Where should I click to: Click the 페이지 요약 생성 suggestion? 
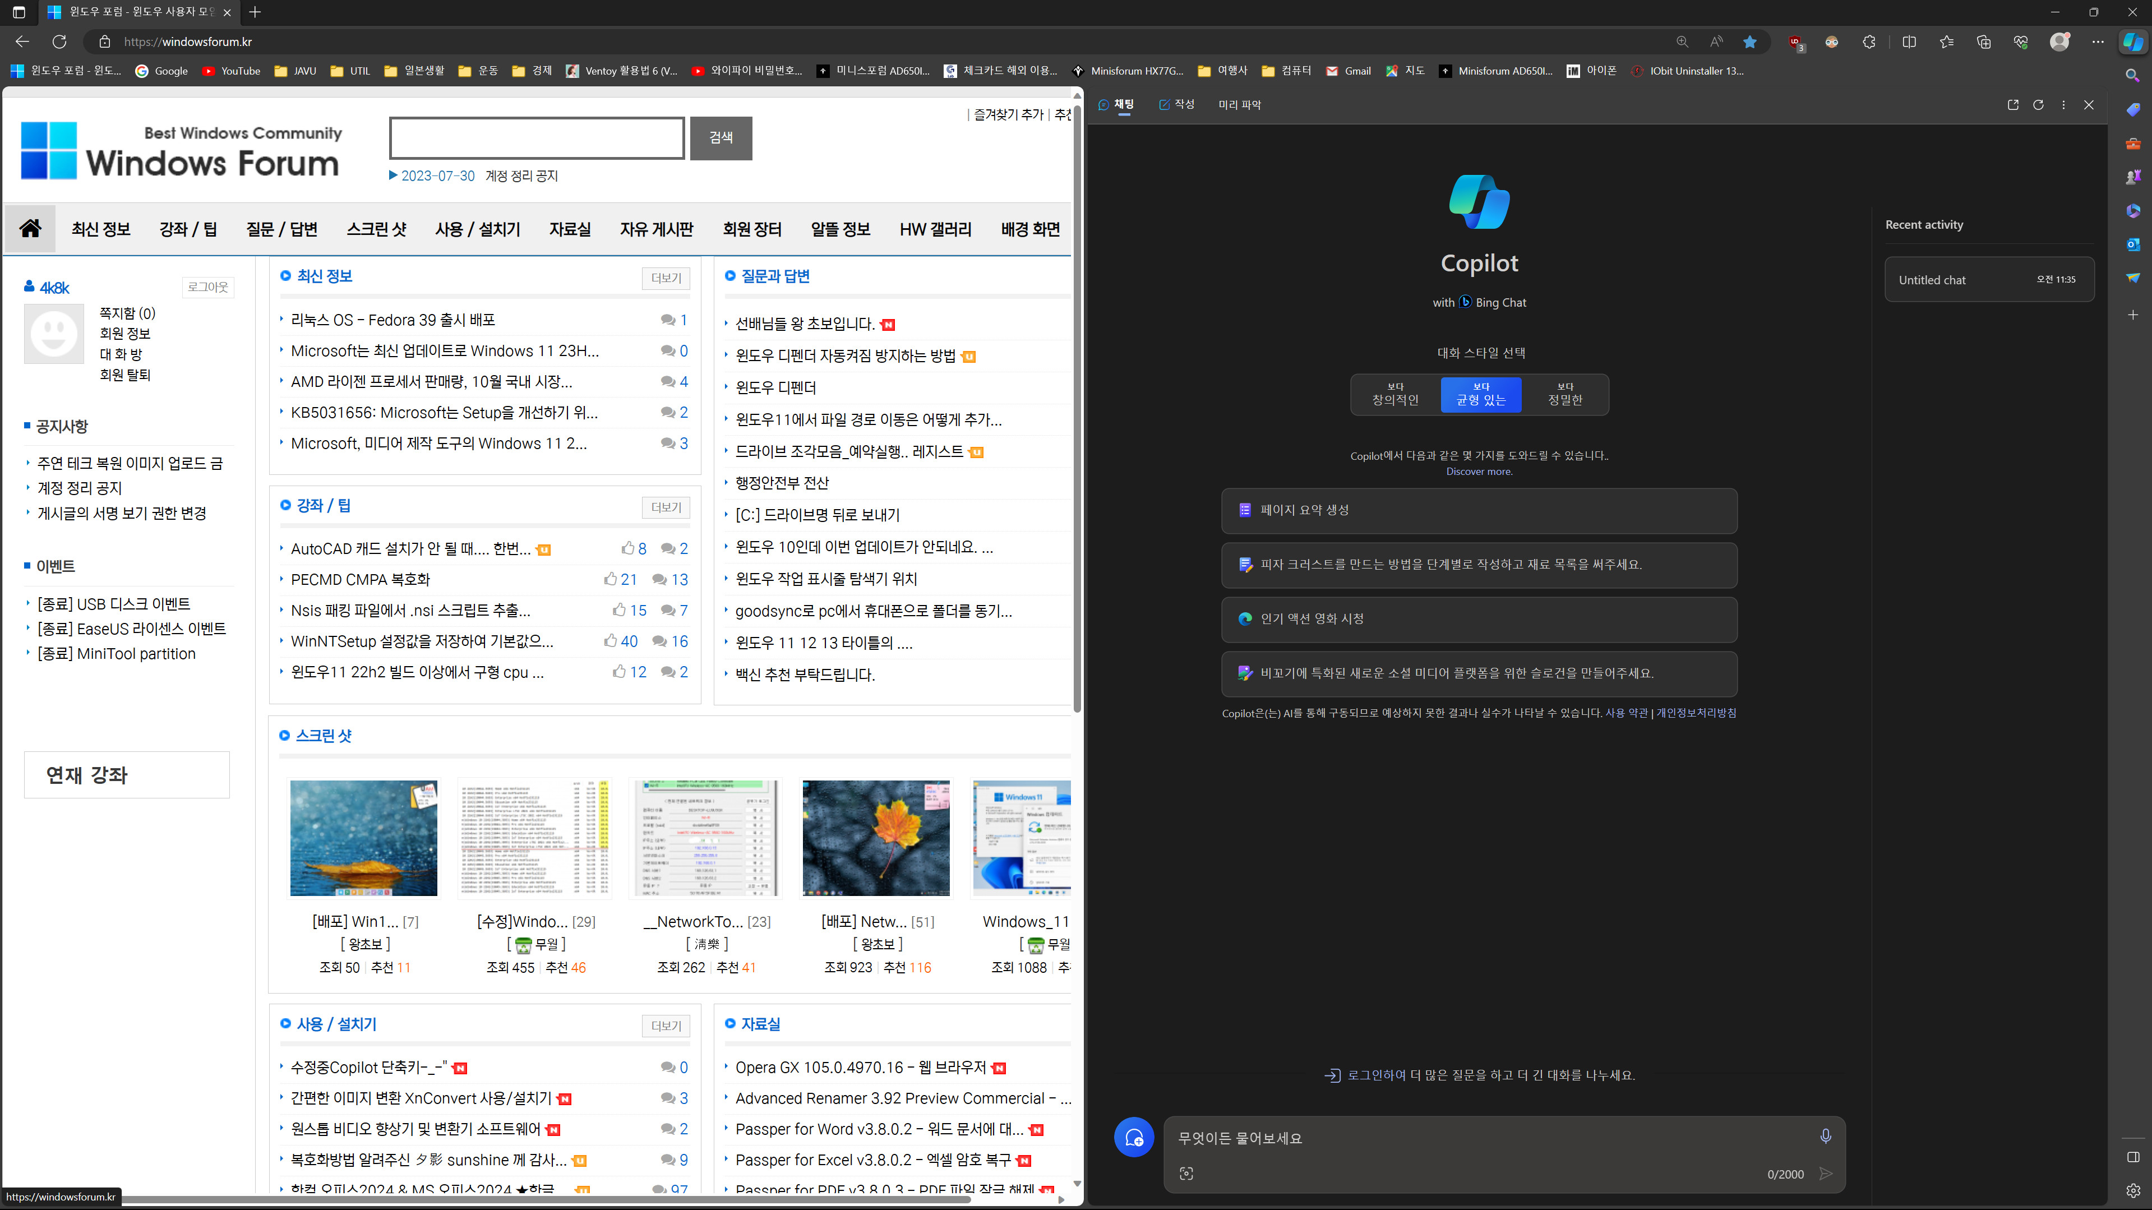pyautogui.click(x=1479, y=511)
